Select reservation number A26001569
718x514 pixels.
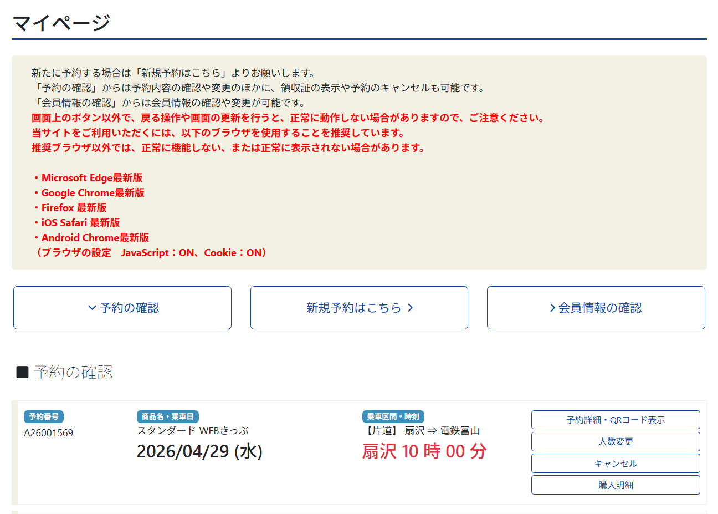coord(49,433)
